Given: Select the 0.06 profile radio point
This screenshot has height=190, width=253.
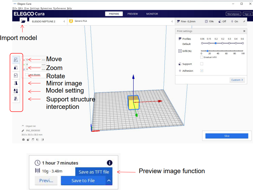Looking at the screenshot, I should [202, 43].
